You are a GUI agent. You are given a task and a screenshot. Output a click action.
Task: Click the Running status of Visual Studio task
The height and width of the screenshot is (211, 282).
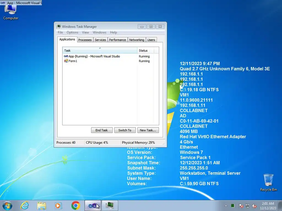(144, 56)
